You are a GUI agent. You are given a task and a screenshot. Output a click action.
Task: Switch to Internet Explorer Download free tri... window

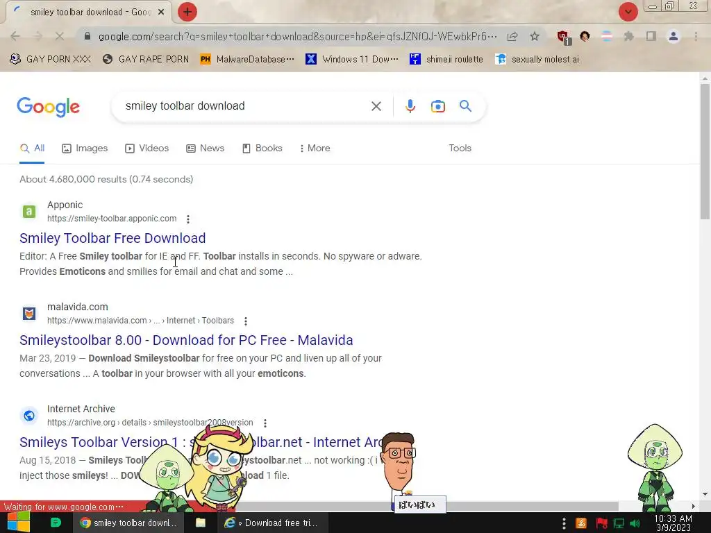[x=271, y=523]
